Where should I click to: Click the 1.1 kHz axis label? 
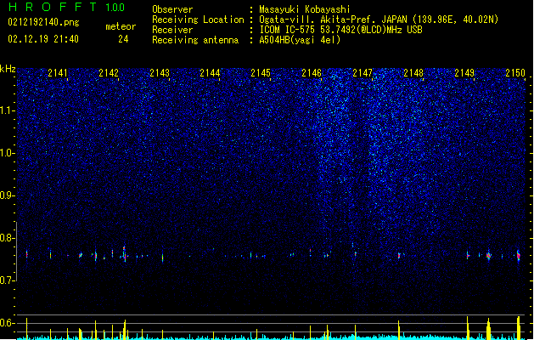pyautogui.click(x=8, y=110)
